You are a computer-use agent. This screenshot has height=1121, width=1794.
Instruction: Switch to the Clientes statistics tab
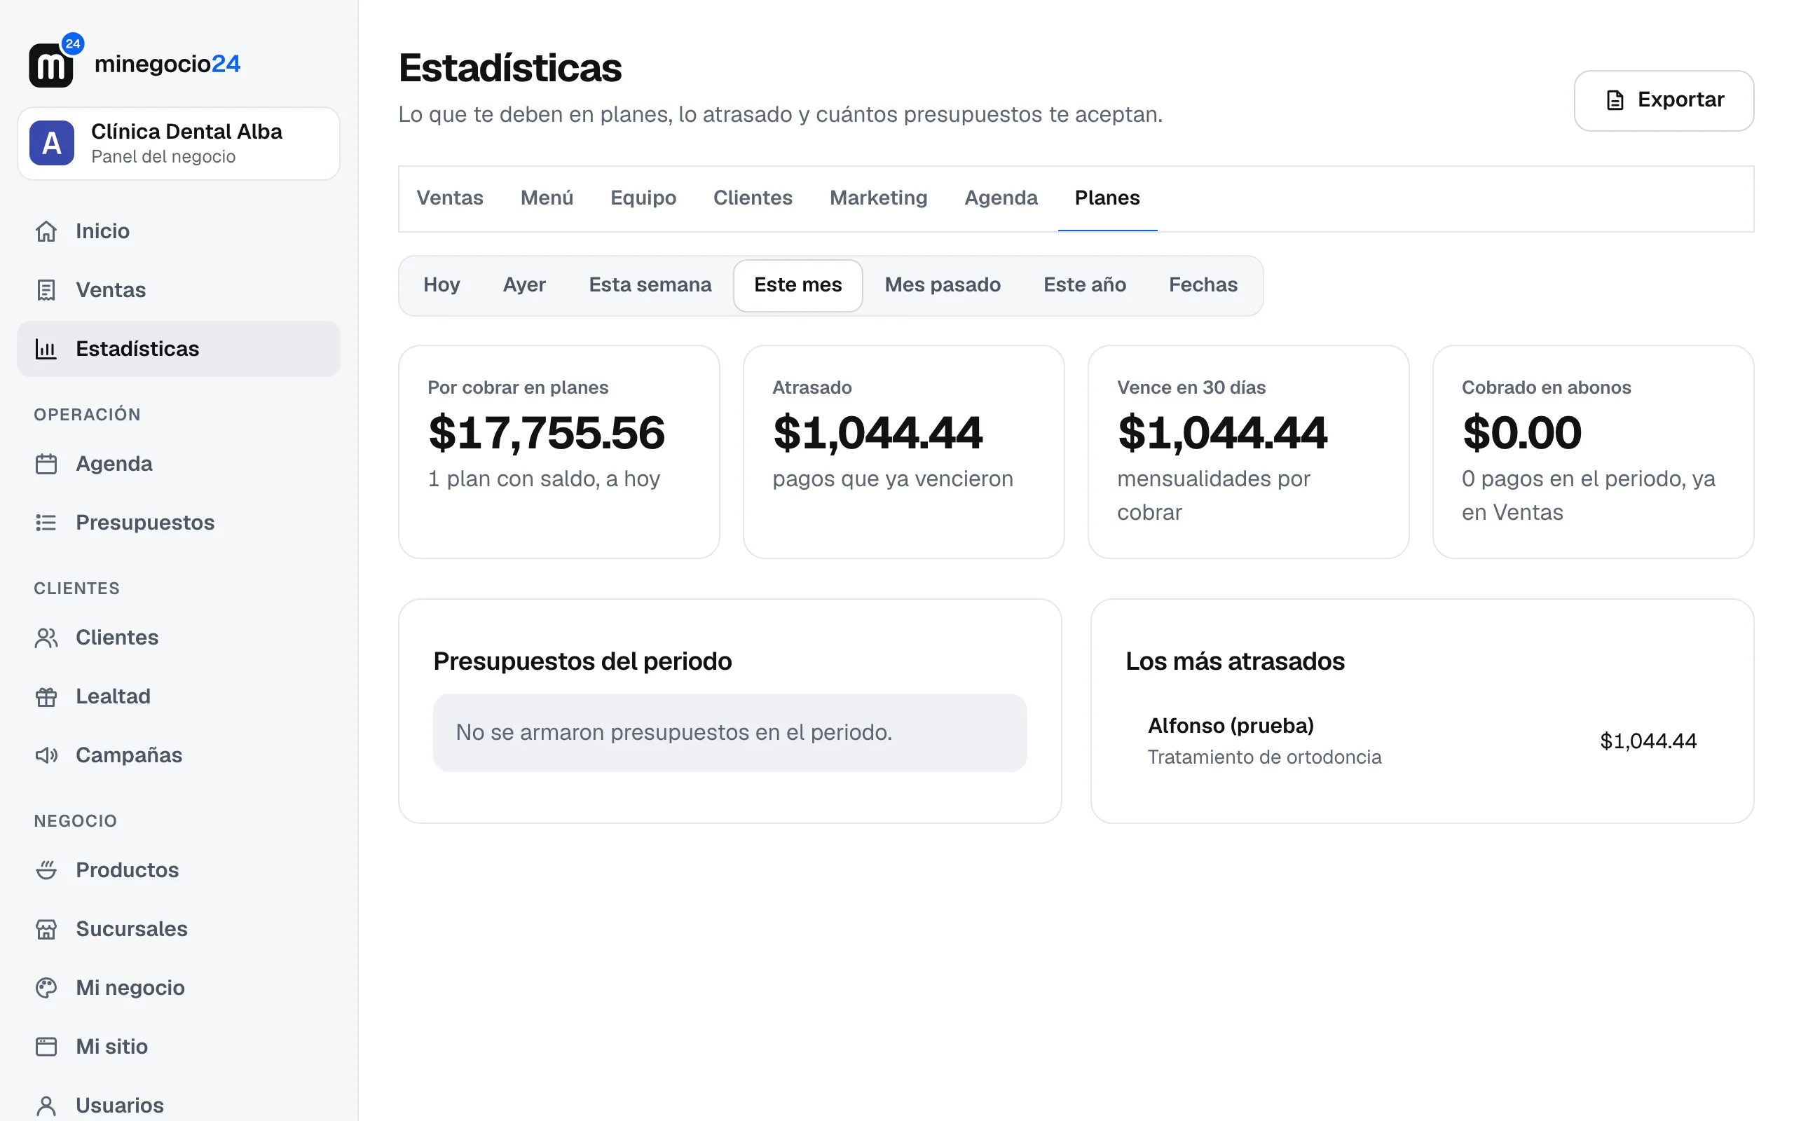click(753, 198)
